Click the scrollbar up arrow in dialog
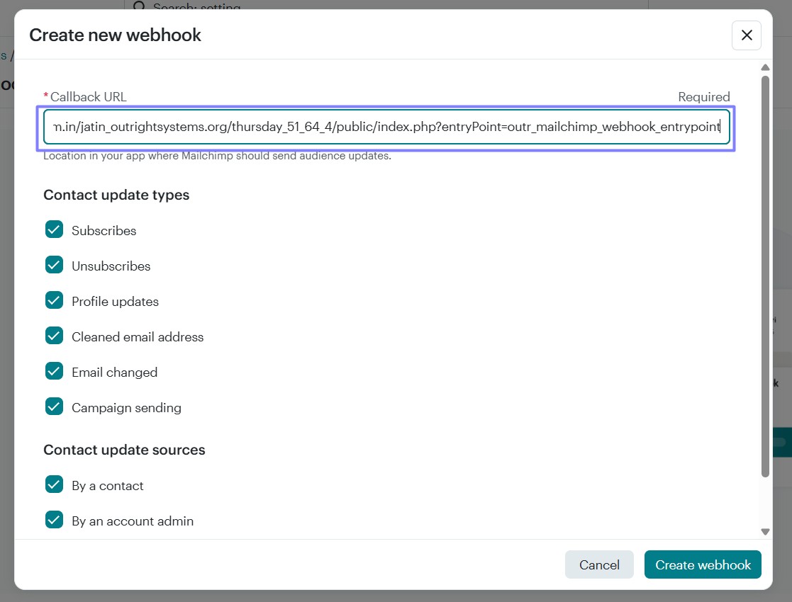 coord(765,68)
